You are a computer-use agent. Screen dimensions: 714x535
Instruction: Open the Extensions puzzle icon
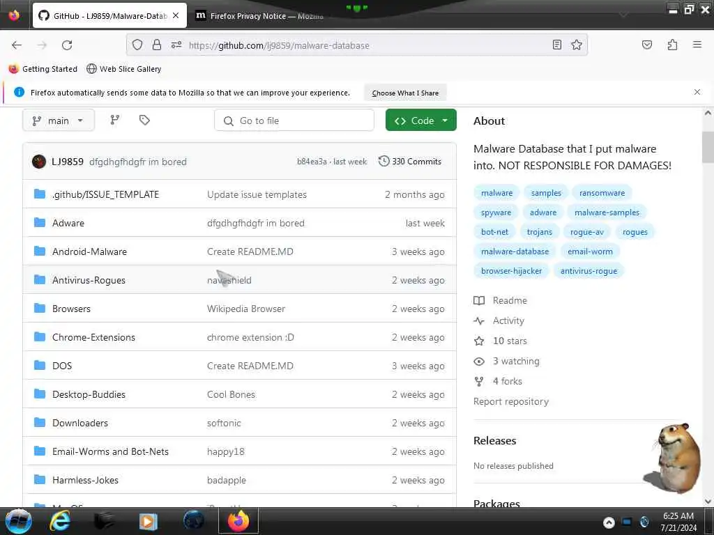point(672,45)
